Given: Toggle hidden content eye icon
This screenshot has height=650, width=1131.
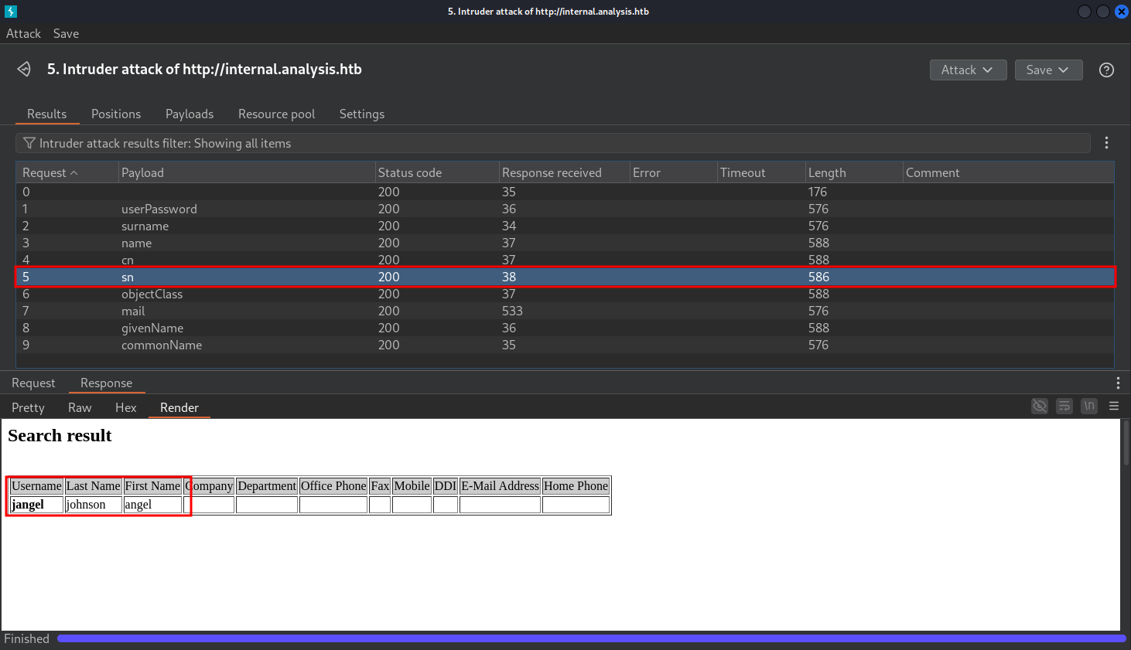Looking at the screenshot, I should [1040, 406].
